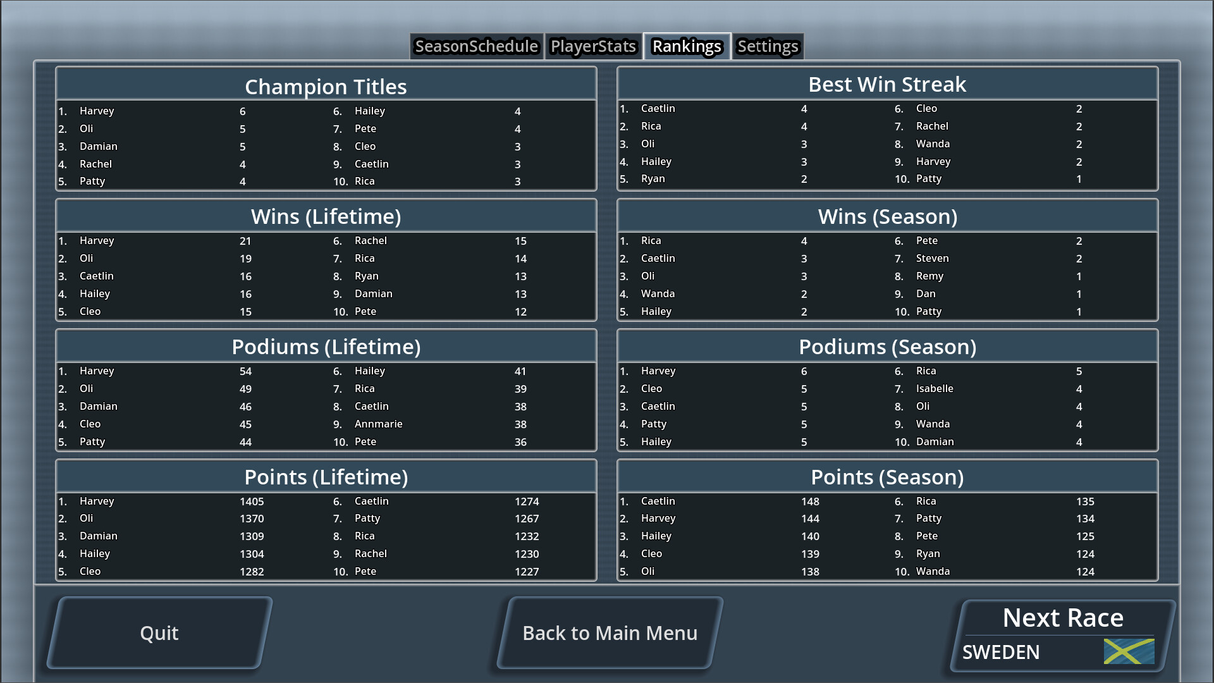This screenshot has width=1214, height=683.
Task: Click the Champion Titles header
Action: click(326, 86)
